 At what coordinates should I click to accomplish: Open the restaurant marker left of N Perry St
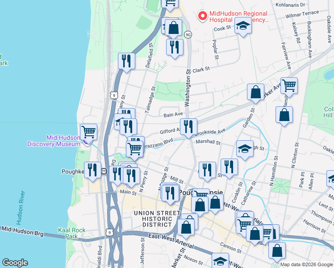[x=131, y=177]
